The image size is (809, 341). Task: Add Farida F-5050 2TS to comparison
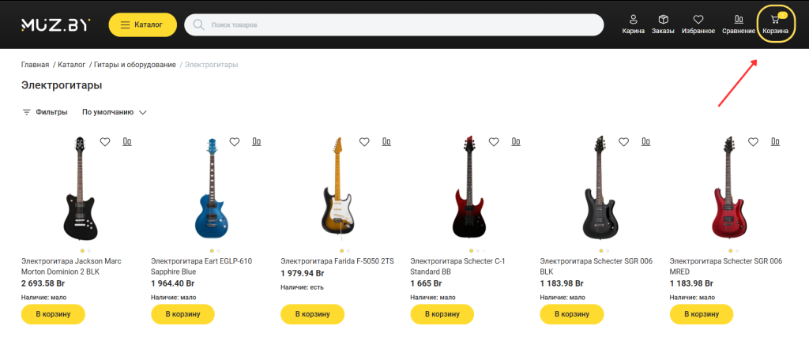386,141
